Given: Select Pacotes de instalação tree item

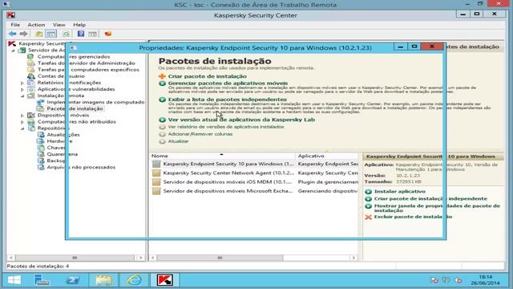Looking at the screenshot, I should click(x=75, y=108).
